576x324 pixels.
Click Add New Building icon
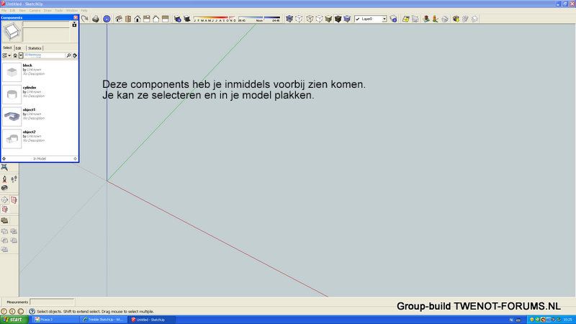426,19
